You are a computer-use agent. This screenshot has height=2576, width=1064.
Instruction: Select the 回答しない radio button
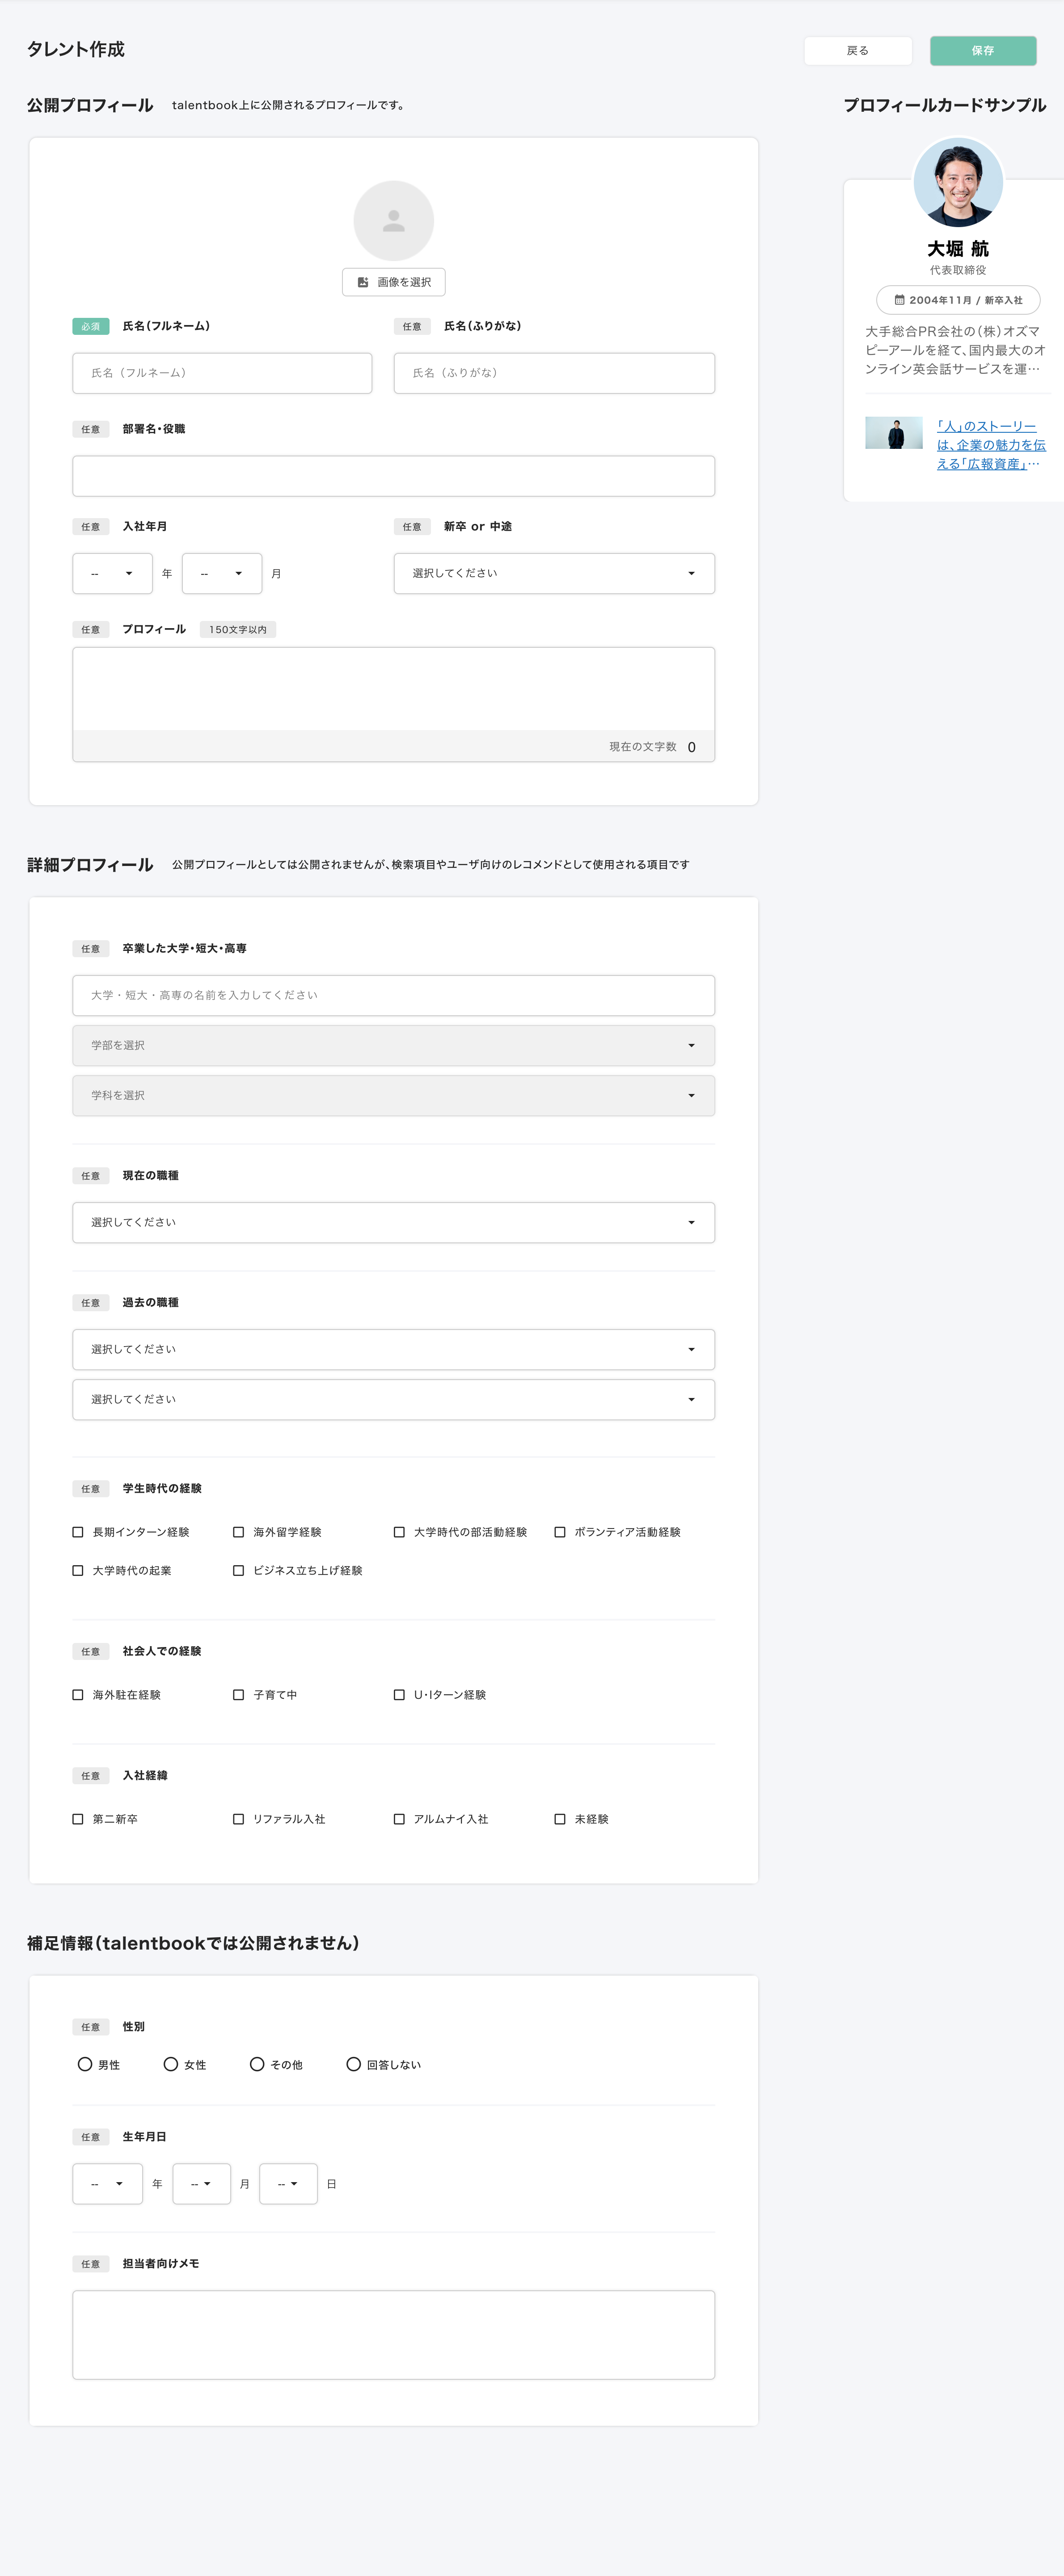pyautogui.click(x=353, y=2064)
